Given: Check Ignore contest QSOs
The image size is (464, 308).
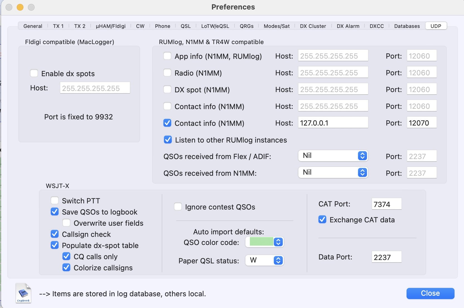Looking at the screenshot, I should pos(178,207).
